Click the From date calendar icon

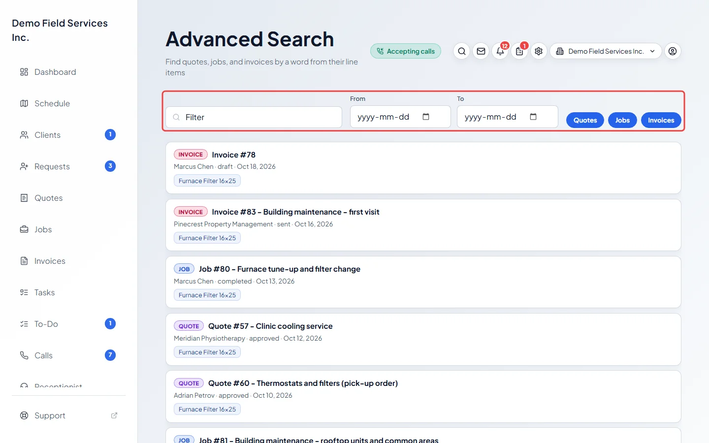[x=426, y=117]
